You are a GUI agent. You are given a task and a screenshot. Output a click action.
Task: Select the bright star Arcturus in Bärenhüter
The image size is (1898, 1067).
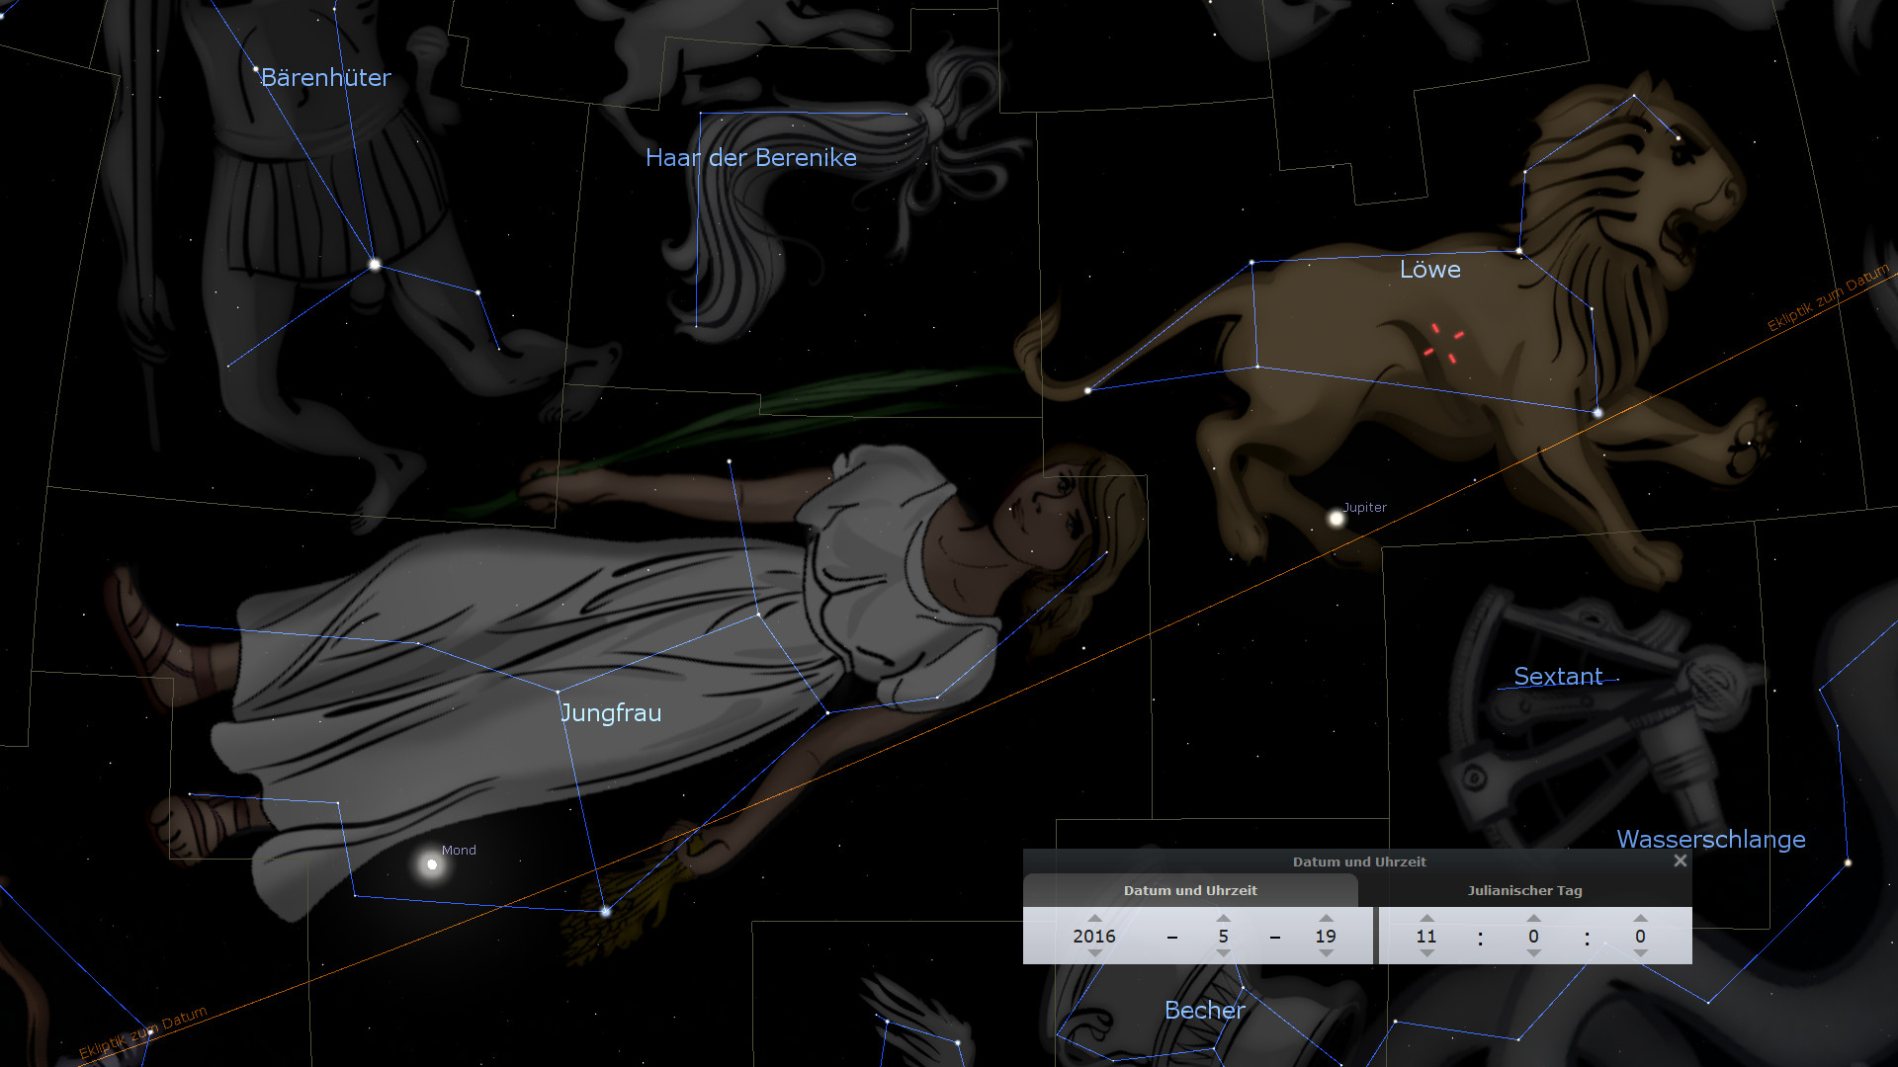[375, 264]
